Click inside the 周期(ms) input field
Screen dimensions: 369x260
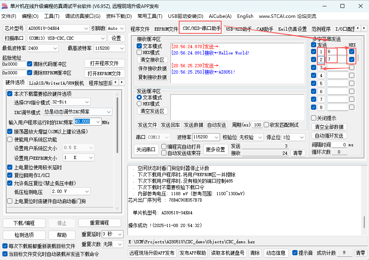click(257, 125)
